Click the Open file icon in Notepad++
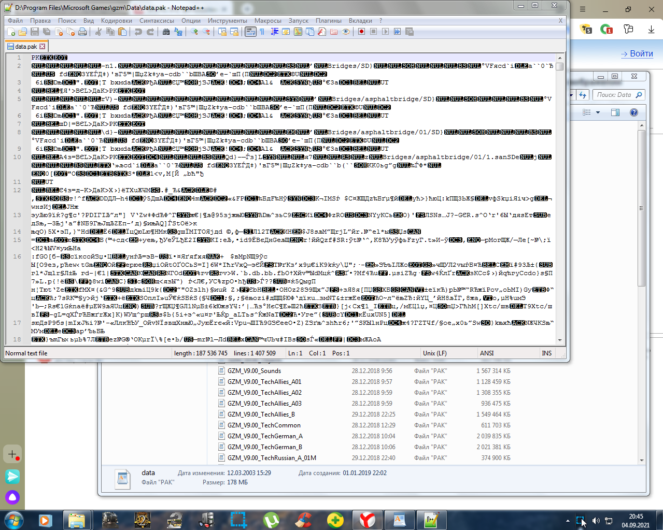The width and height of the screenshot is (663, 530). pos(23,32)
